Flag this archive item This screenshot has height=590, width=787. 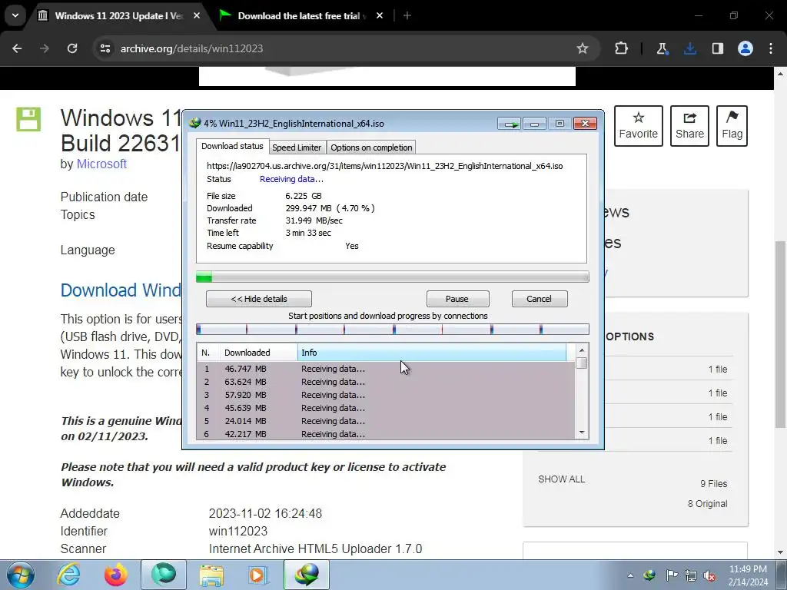coord(732,126)
